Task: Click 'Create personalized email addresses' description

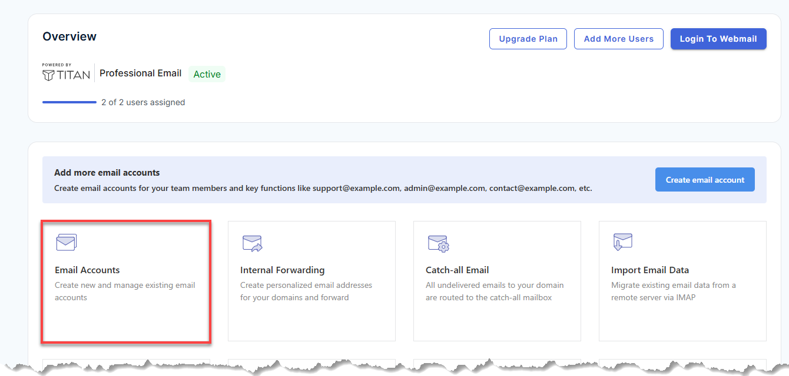Action: [306, 291]
